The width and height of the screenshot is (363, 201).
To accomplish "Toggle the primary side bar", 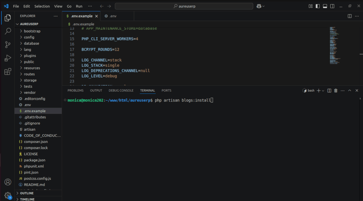I will coord(318,6).
